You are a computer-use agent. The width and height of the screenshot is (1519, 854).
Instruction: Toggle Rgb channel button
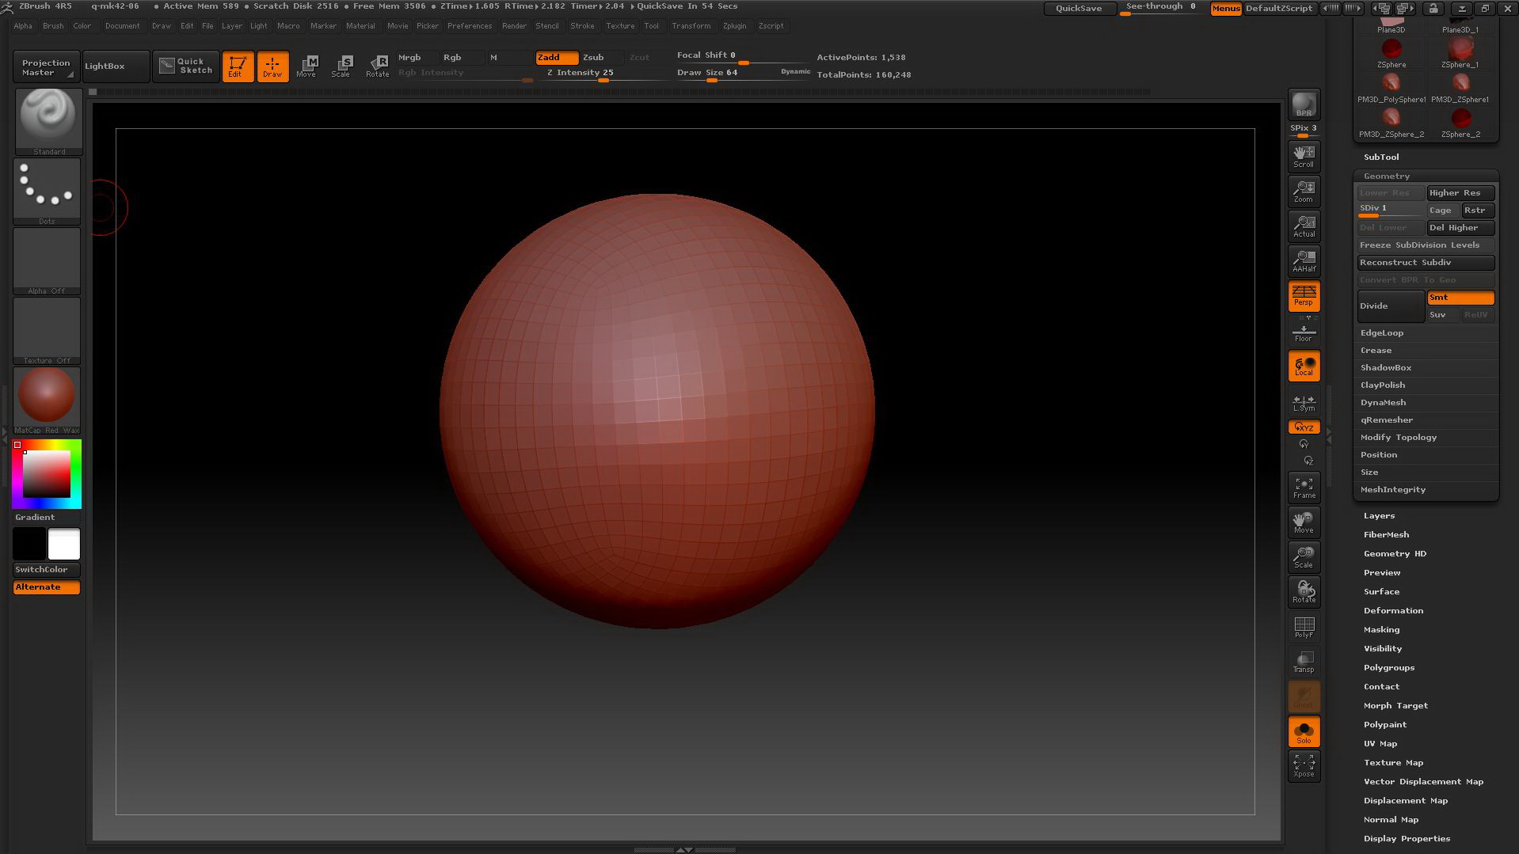tap(462, 58)
